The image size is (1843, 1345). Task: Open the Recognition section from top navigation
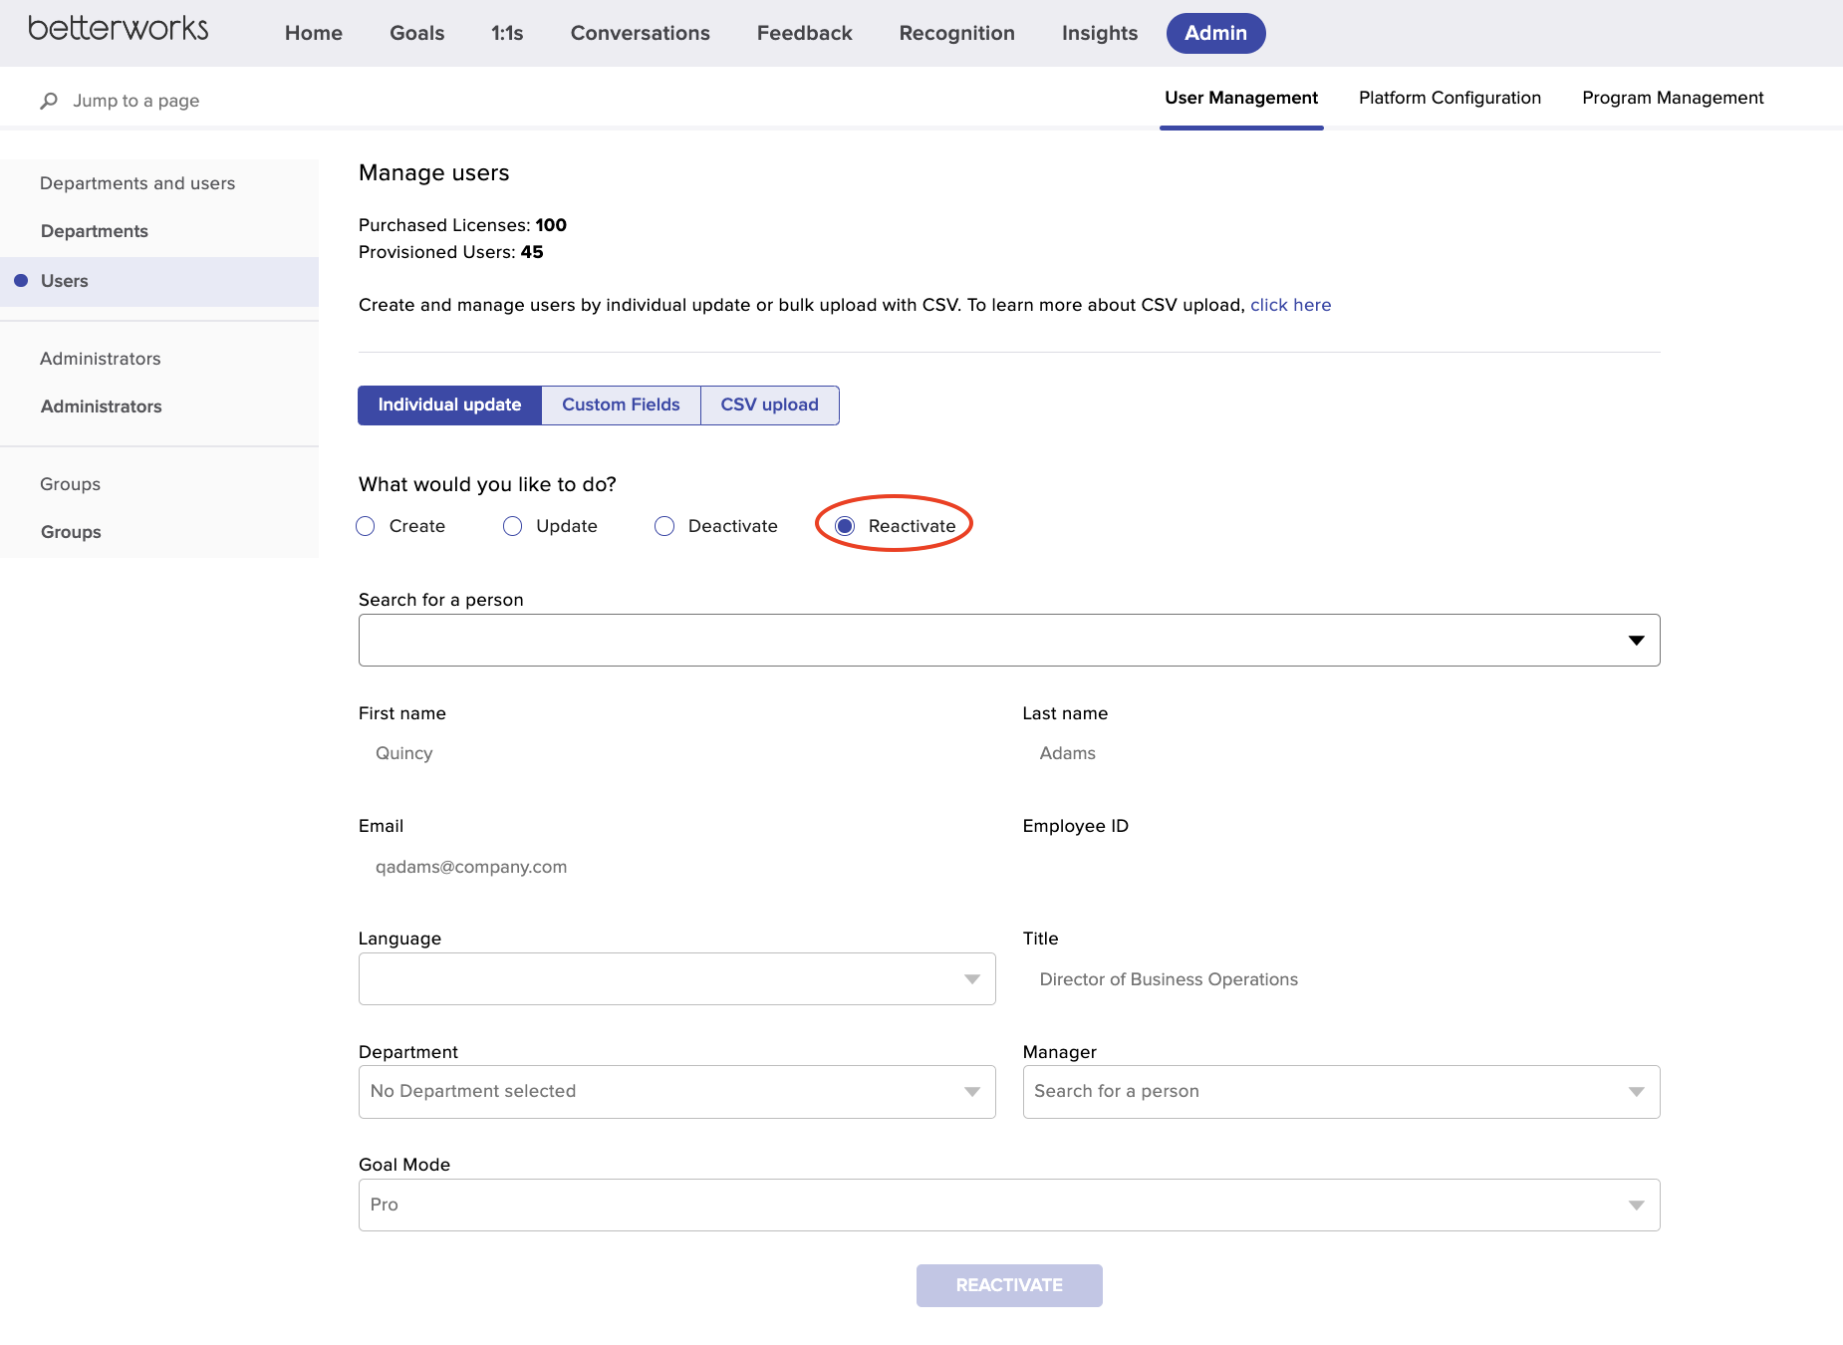pyautogui.click(x=956, y=32)
